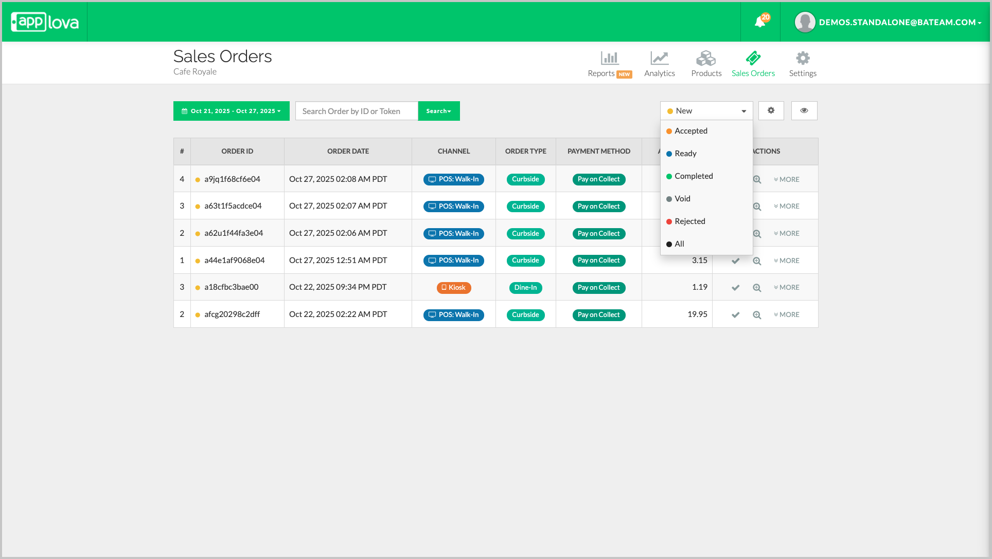This screenshot has height=559, width=992.
Task: Open the date range Oct 21-27 dropdown
Action: [x=231, y=111]
